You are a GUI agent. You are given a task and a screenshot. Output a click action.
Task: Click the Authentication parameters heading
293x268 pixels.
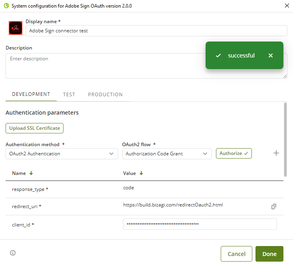click(x=42, y=113)
